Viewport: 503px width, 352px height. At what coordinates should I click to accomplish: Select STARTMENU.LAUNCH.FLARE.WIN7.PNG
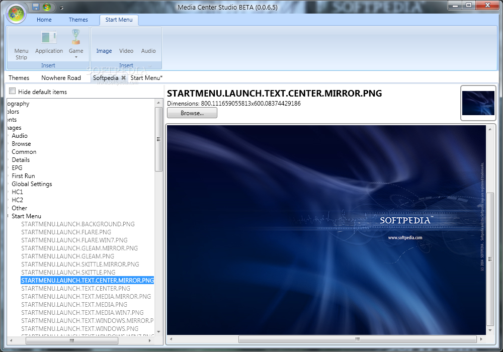[74, 240]
